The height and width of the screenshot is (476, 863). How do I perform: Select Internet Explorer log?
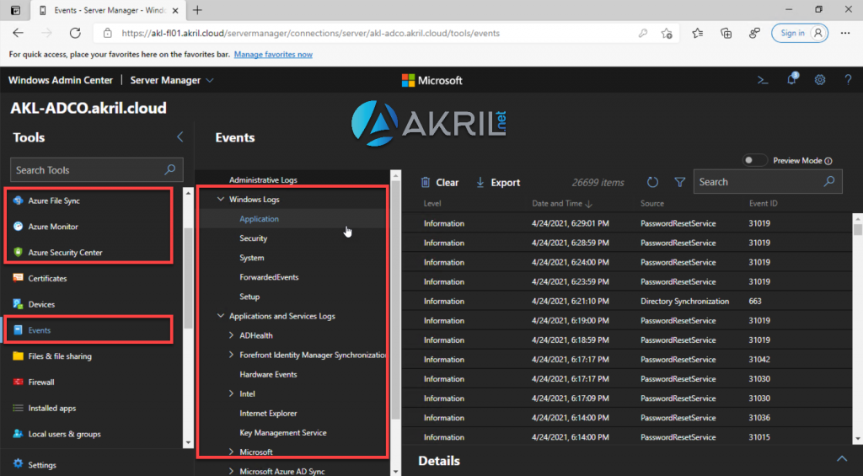coord(268,414)
